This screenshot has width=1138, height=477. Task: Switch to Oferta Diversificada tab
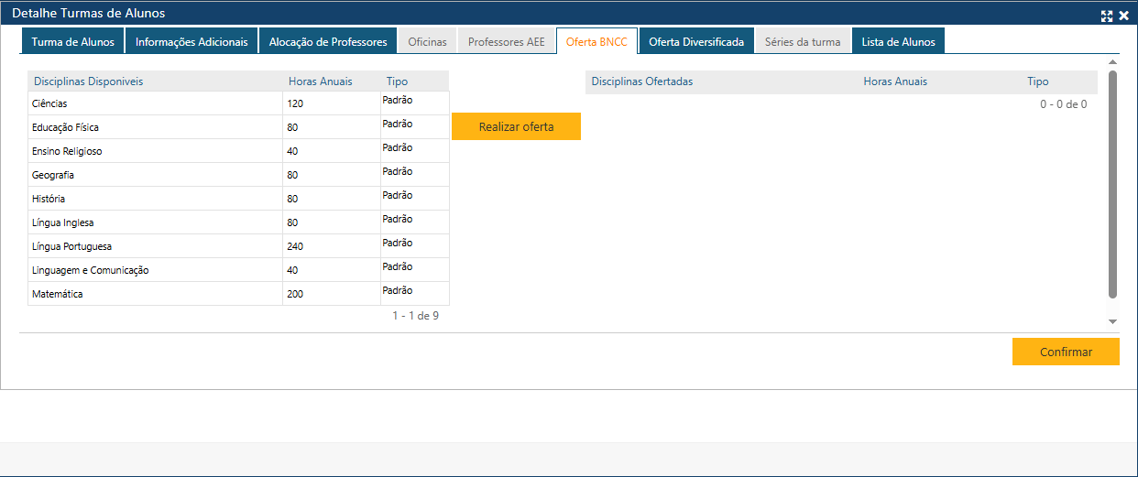coord(696,42)
